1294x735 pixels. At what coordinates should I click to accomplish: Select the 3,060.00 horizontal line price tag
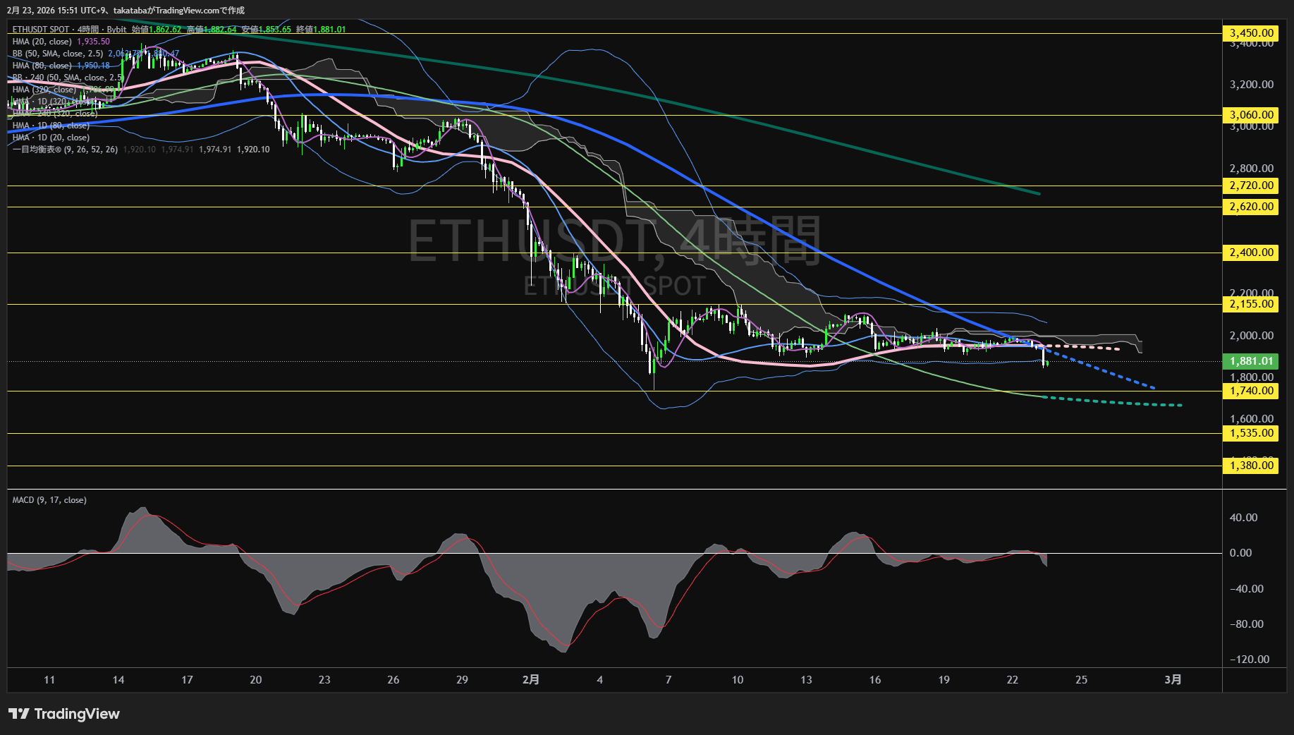[1251, 115]
